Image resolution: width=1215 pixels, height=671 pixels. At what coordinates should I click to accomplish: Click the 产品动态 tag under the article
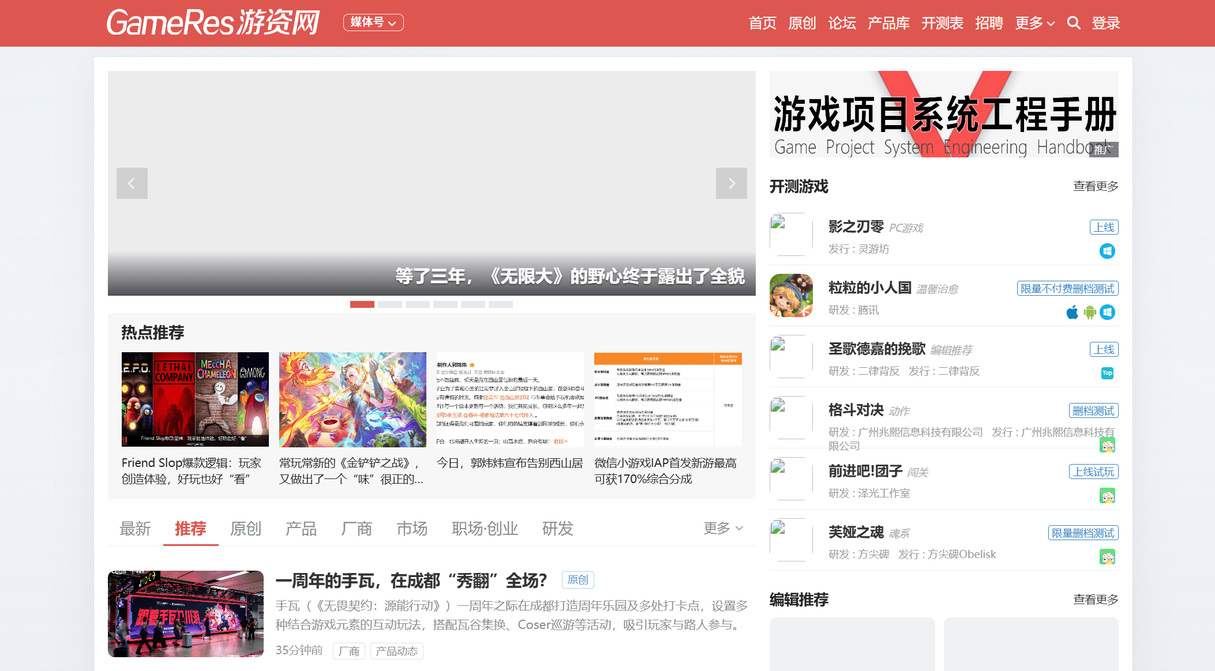click(397, 651)
